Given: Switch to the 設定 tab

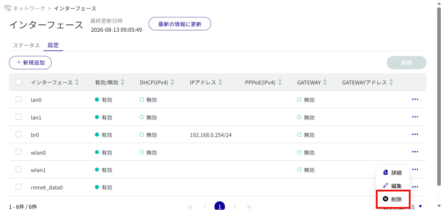Looking at the screenshot, I should click(53, 45).
